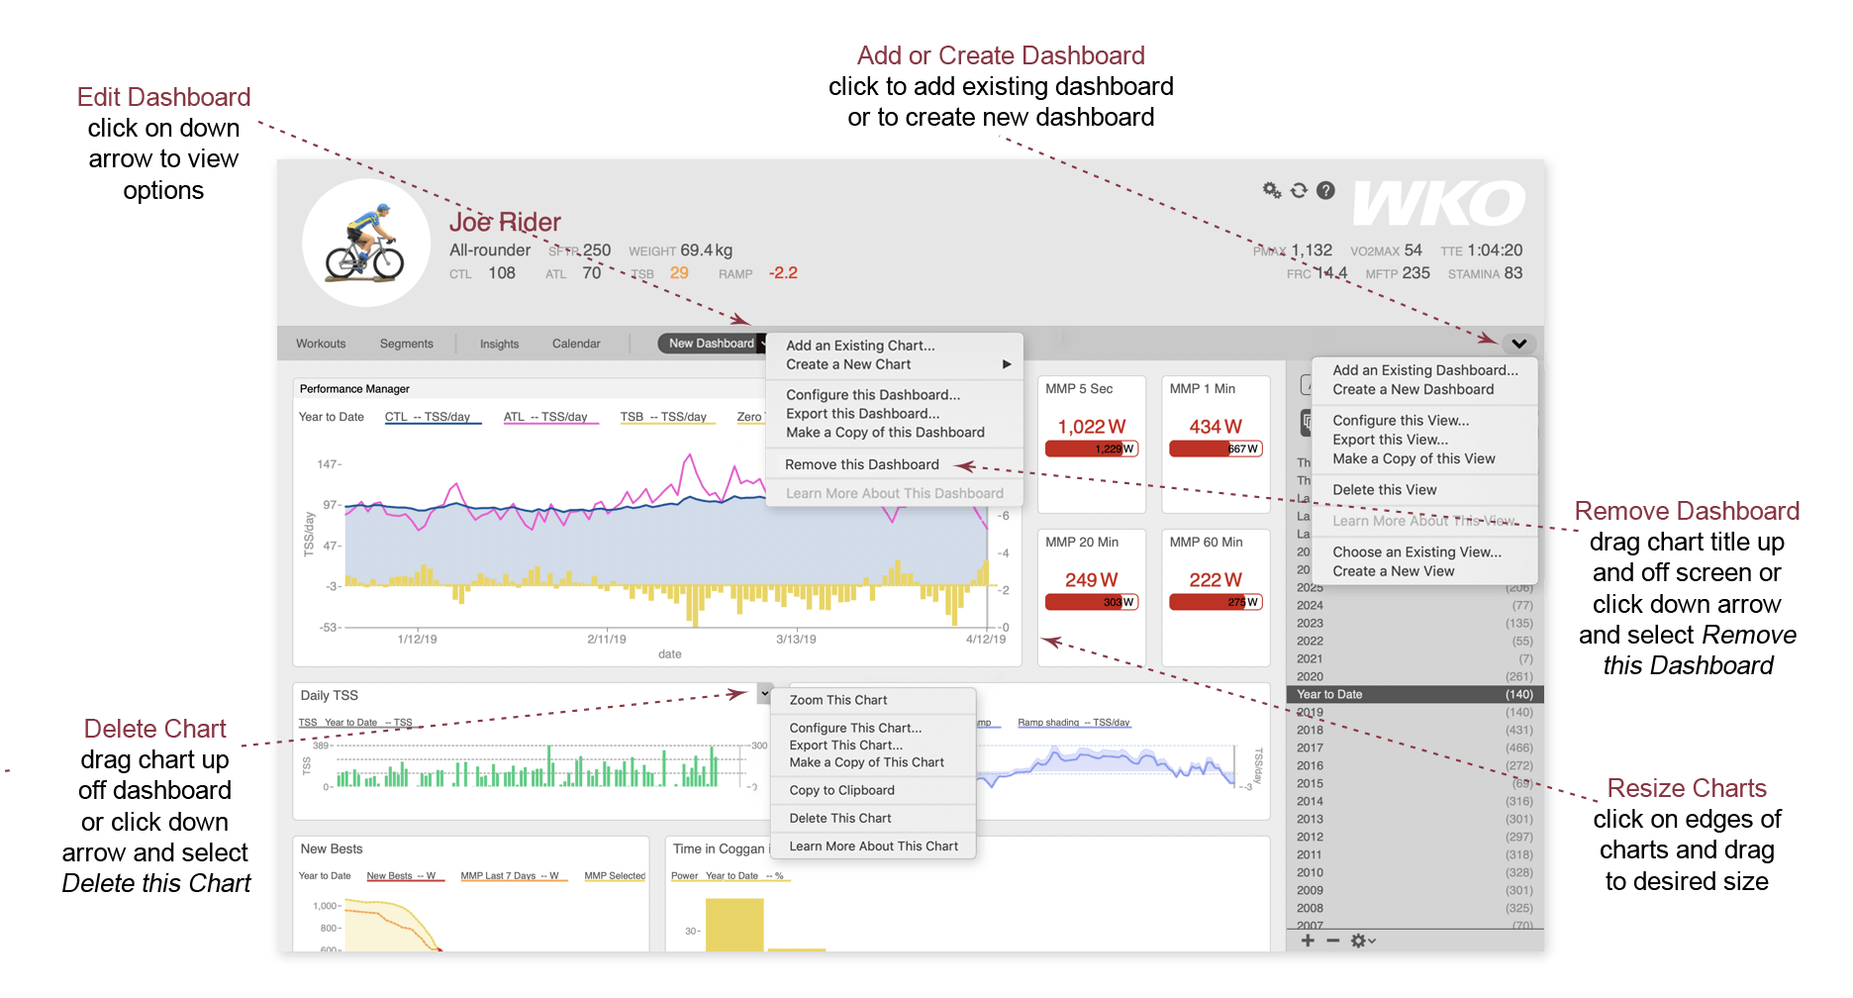Click the Daily TSS chart title

[x=330, y=696]
